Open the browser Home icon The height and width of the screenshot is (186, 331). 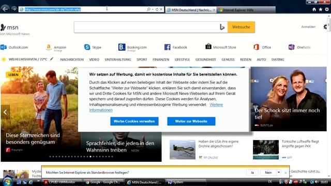(x=314, y=9)
